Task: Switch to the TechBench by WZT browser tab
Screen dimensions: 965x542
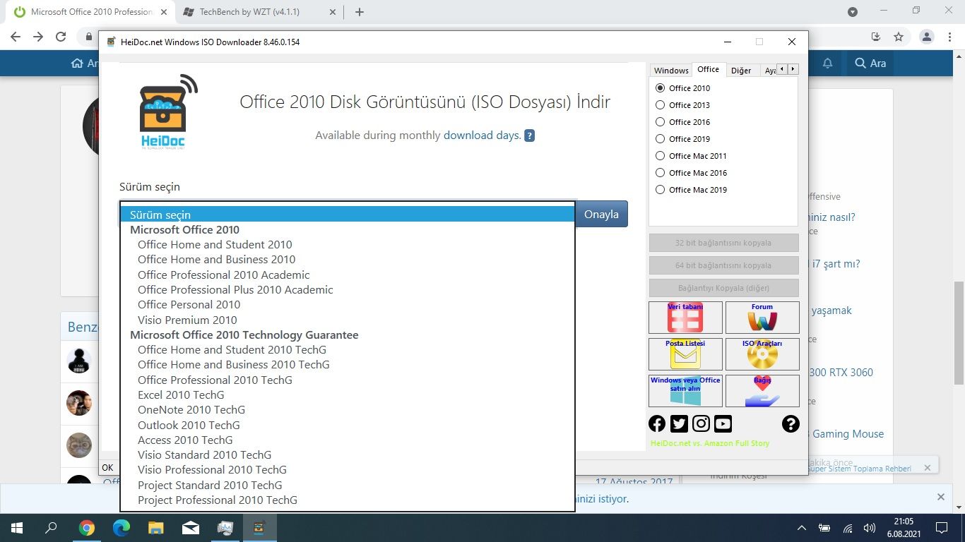Action: click(x=259, y=12)
